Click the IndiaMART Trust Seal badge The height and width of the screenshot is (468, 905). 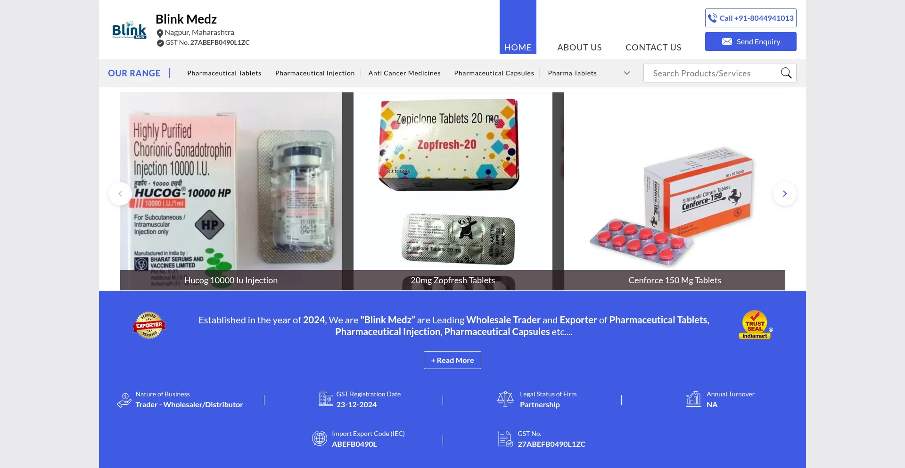coord(756,325)
